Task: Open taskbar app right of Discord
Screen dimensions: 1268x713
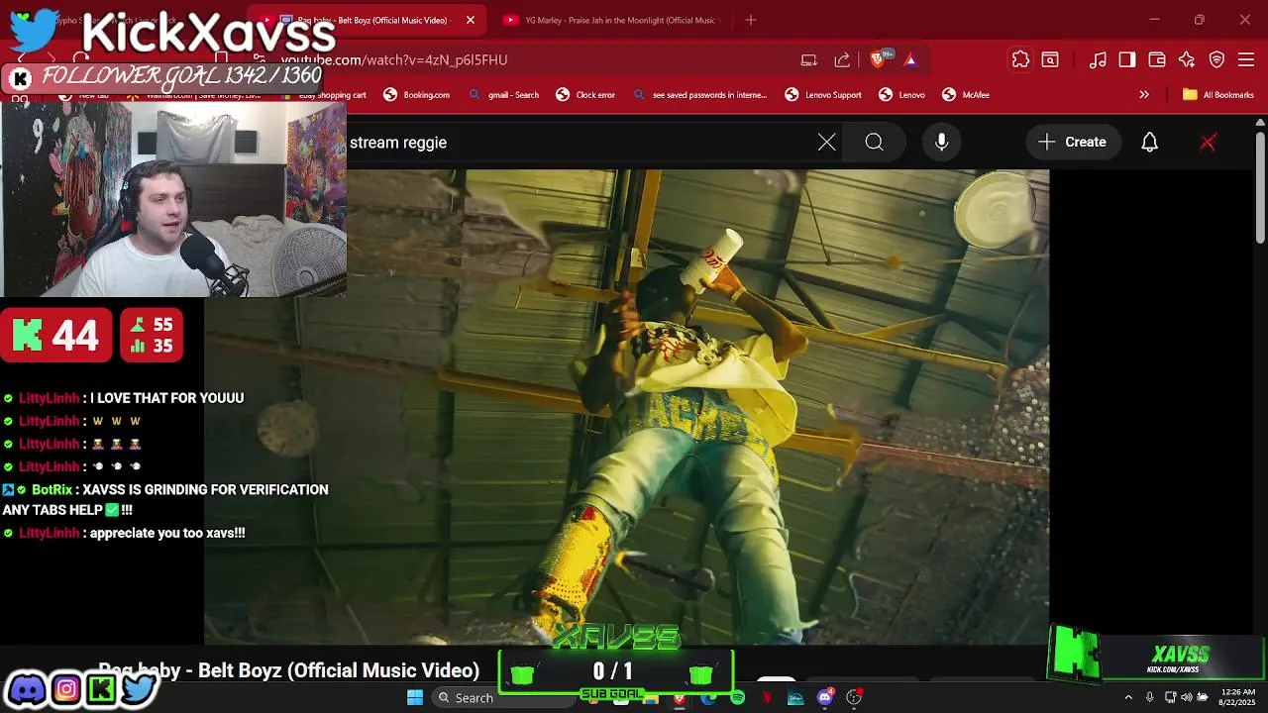Action: tap(854, 698)
